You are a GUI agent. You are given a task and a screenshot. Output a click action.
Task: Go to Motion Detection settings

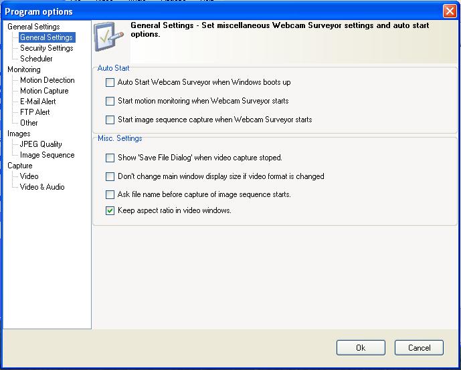(48, 80)
